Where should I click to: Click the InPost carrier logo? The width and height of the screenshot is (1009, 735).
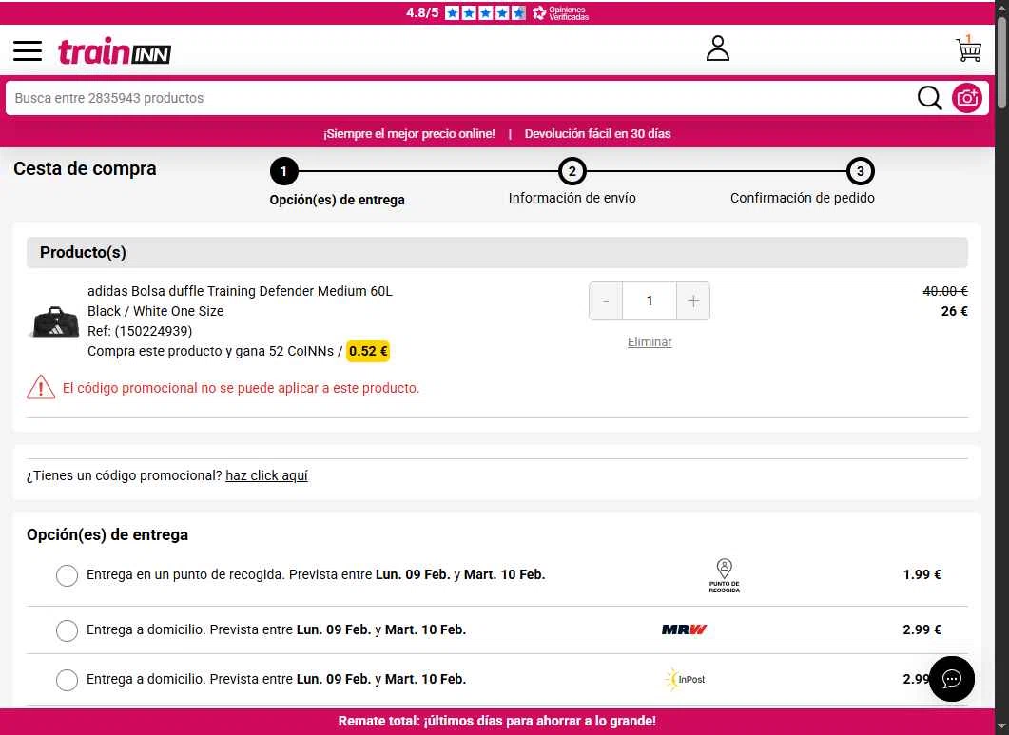tap(685, 679)
